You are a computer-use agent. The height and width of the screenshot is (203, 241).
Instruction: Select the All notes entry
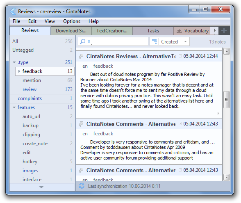pos(42,41)
